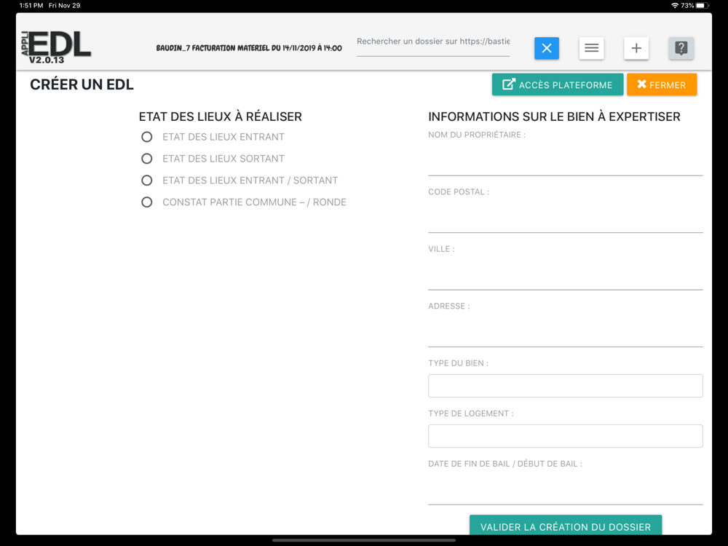Click the Code postal input field

[566, 217]
